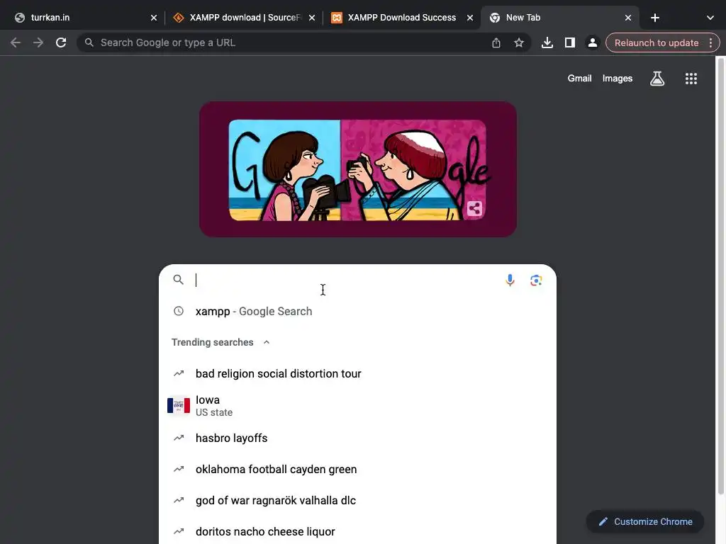This screenshot has height=544, width=726.
Task: Select bad religion social distortion tour suggestion
Action: point(357,373)
